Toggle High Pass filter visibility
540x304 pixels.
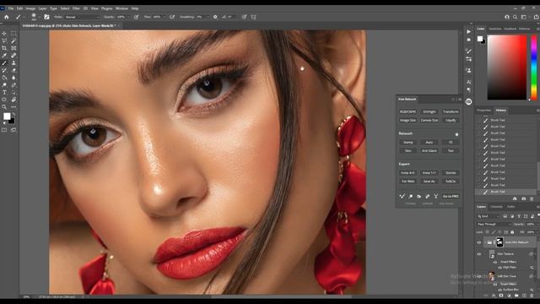point(499,267)
